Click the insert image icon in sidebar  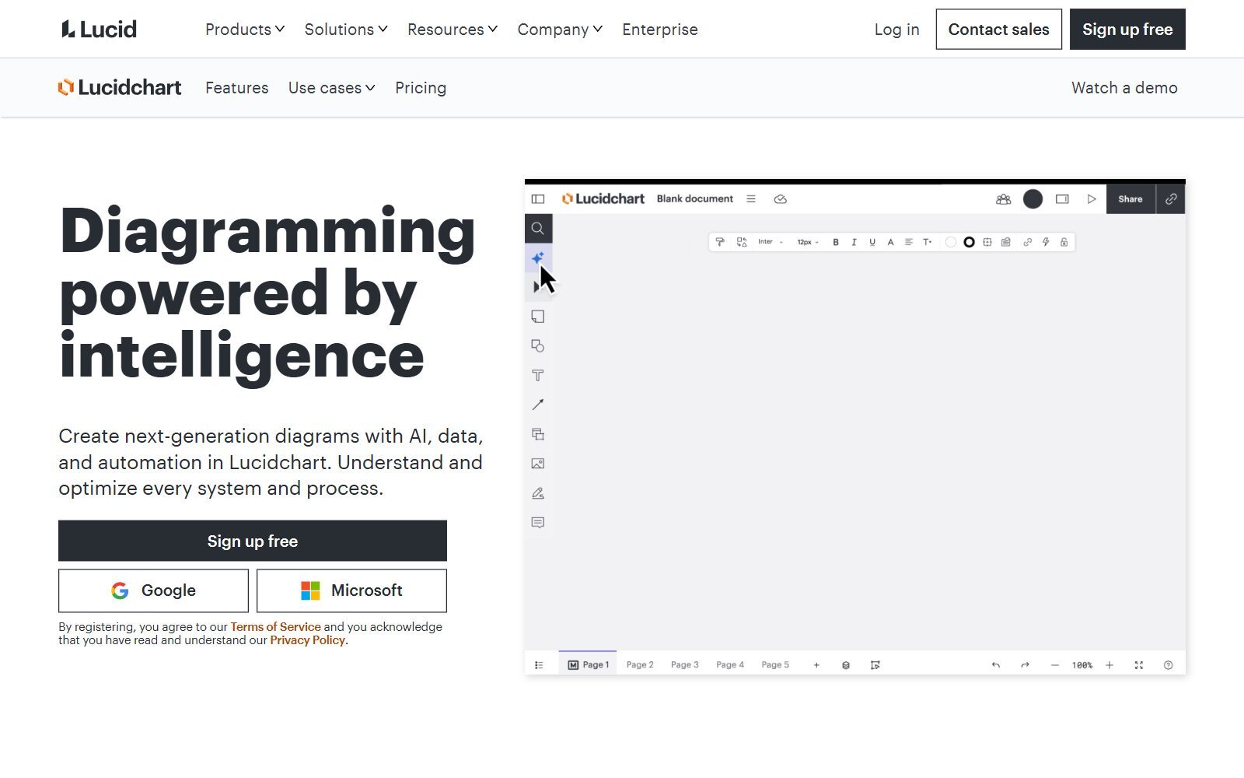537,464
